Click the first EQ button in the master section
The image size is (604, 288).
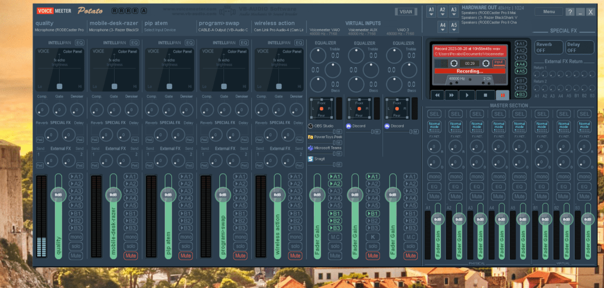click(x=434, y=186)
